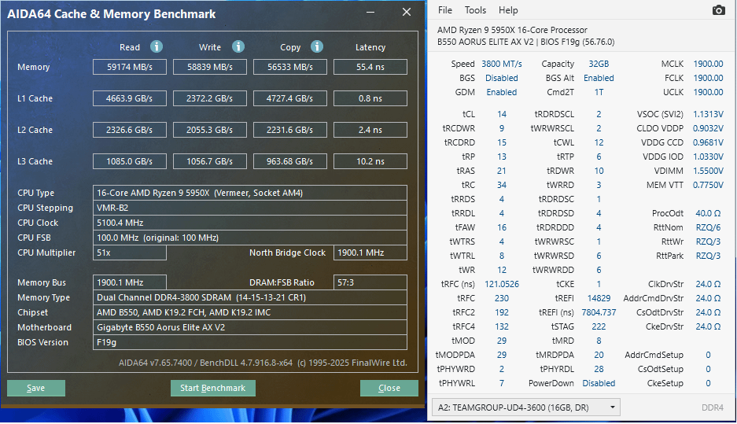Click the VSOC (SVI2) value 1.1313V

click(708, 114)
